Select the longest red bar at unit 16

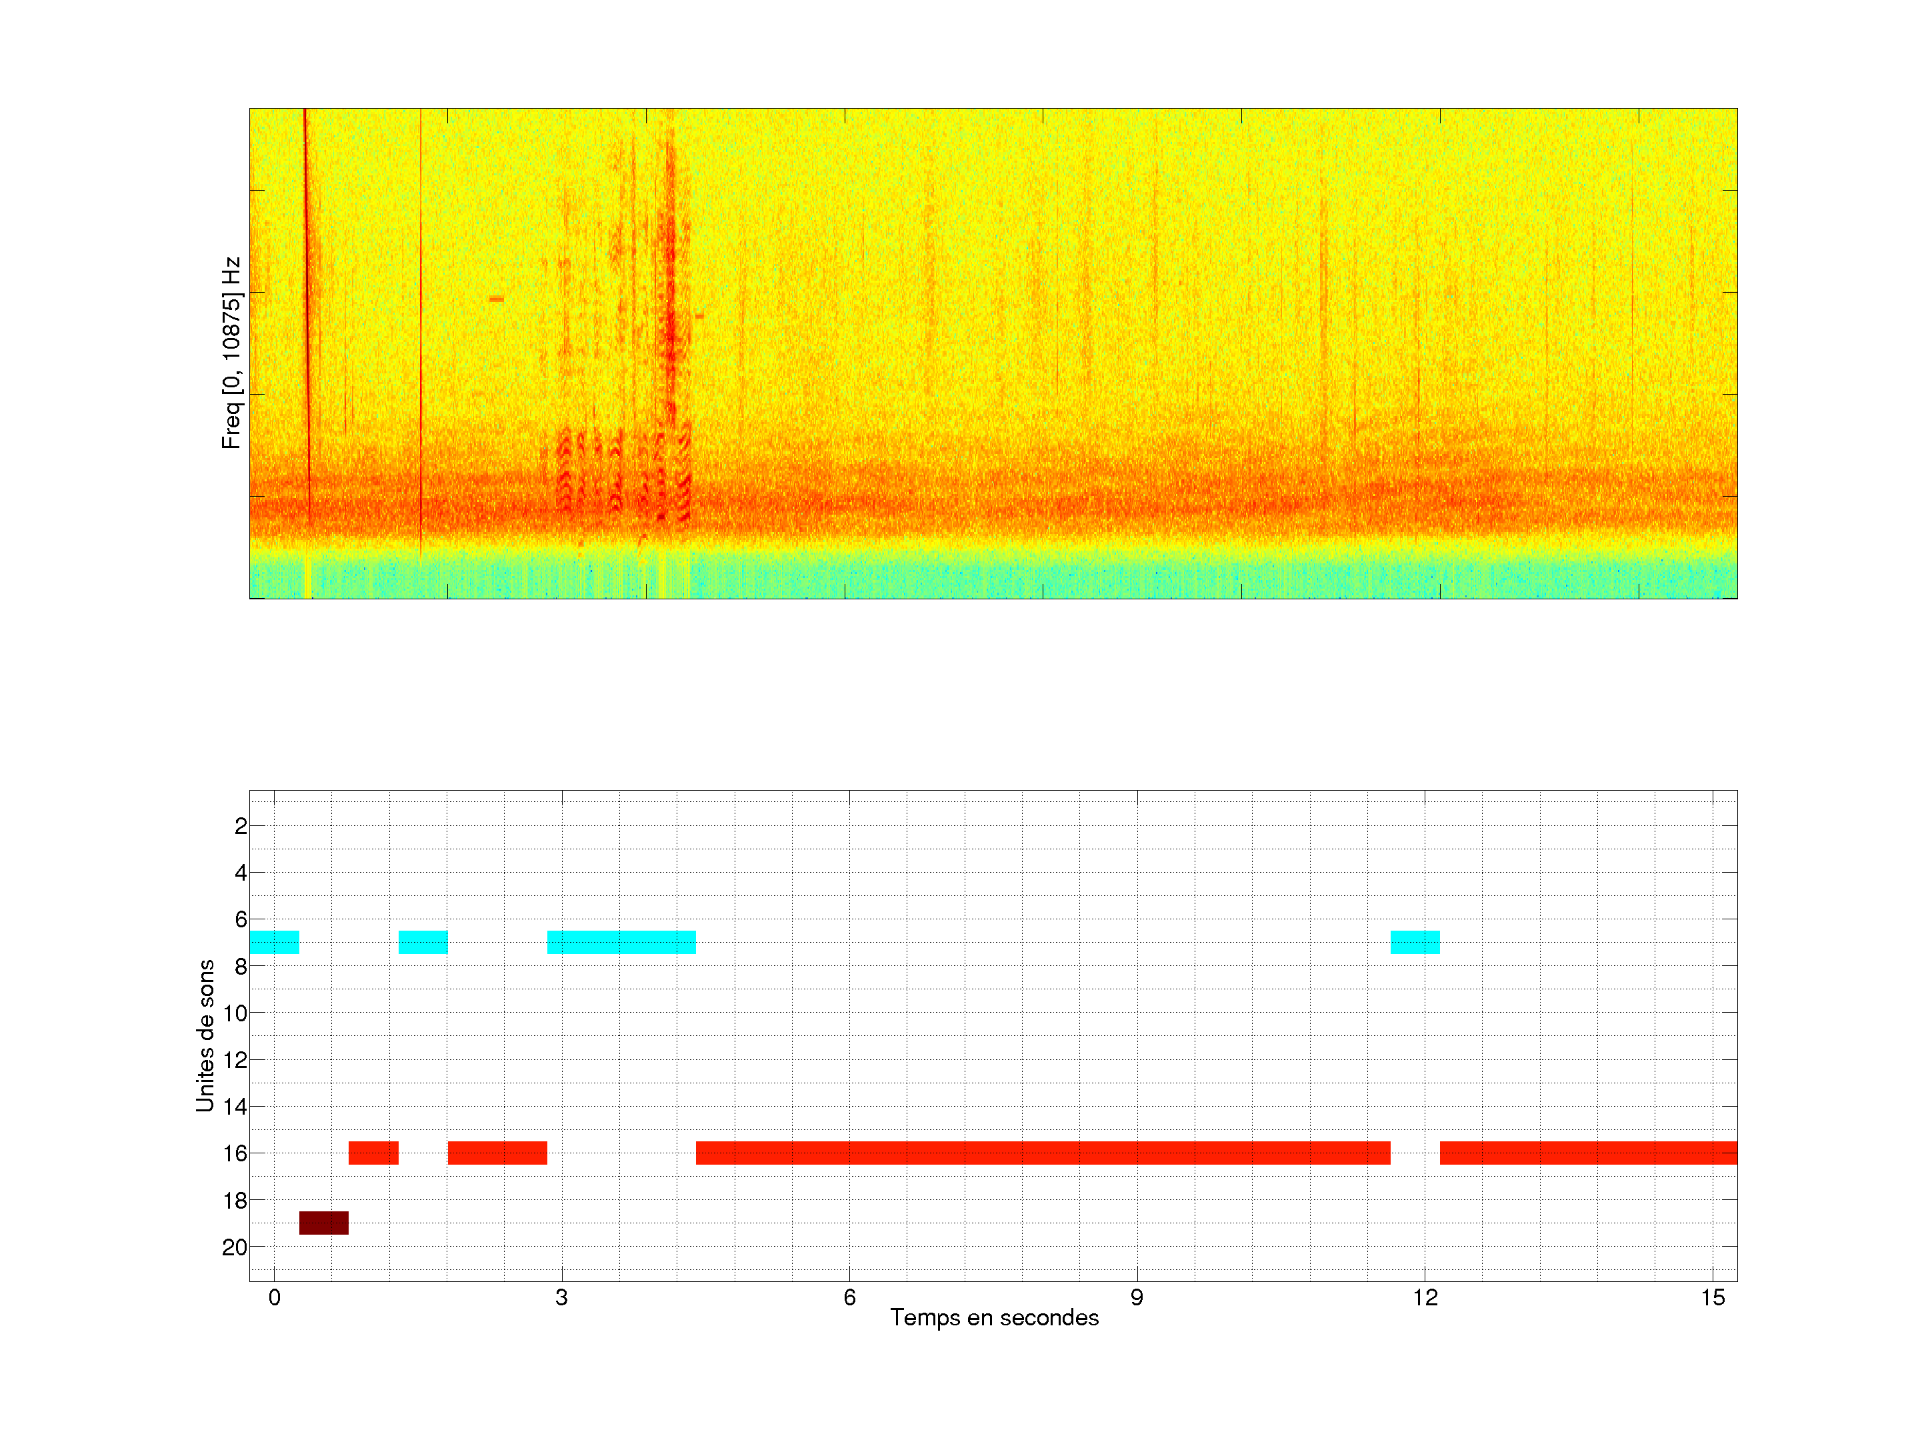click(x=1043, y=1153)
